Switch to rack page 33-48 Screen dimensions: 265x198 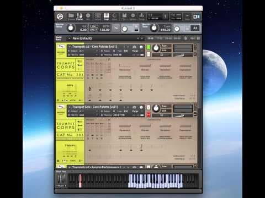(x=168, y=38)
